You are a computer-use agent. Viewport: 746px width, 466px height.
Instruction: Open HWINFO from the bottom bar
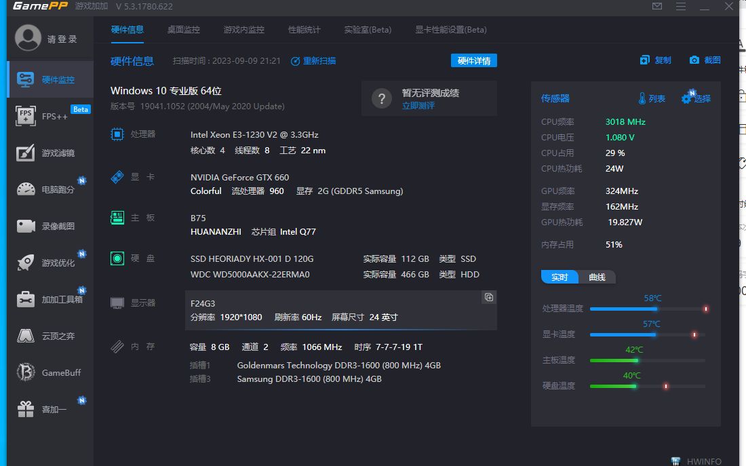click(698, 461)
